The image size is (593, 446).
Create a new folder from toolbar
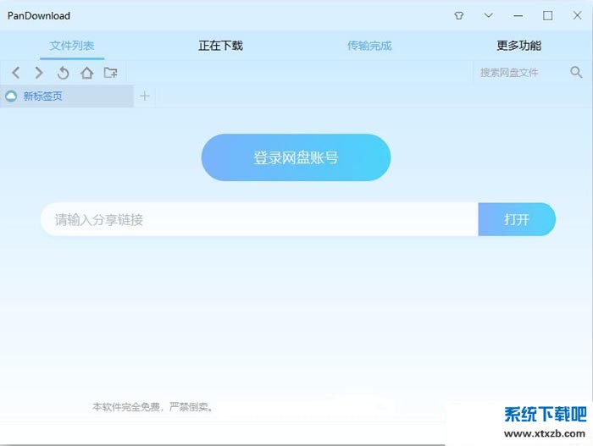click(111, 73)
